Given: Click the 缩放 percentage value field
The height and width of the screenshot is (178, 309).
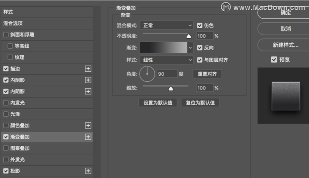Looking at the screenshot, I should tap(205, 88).
